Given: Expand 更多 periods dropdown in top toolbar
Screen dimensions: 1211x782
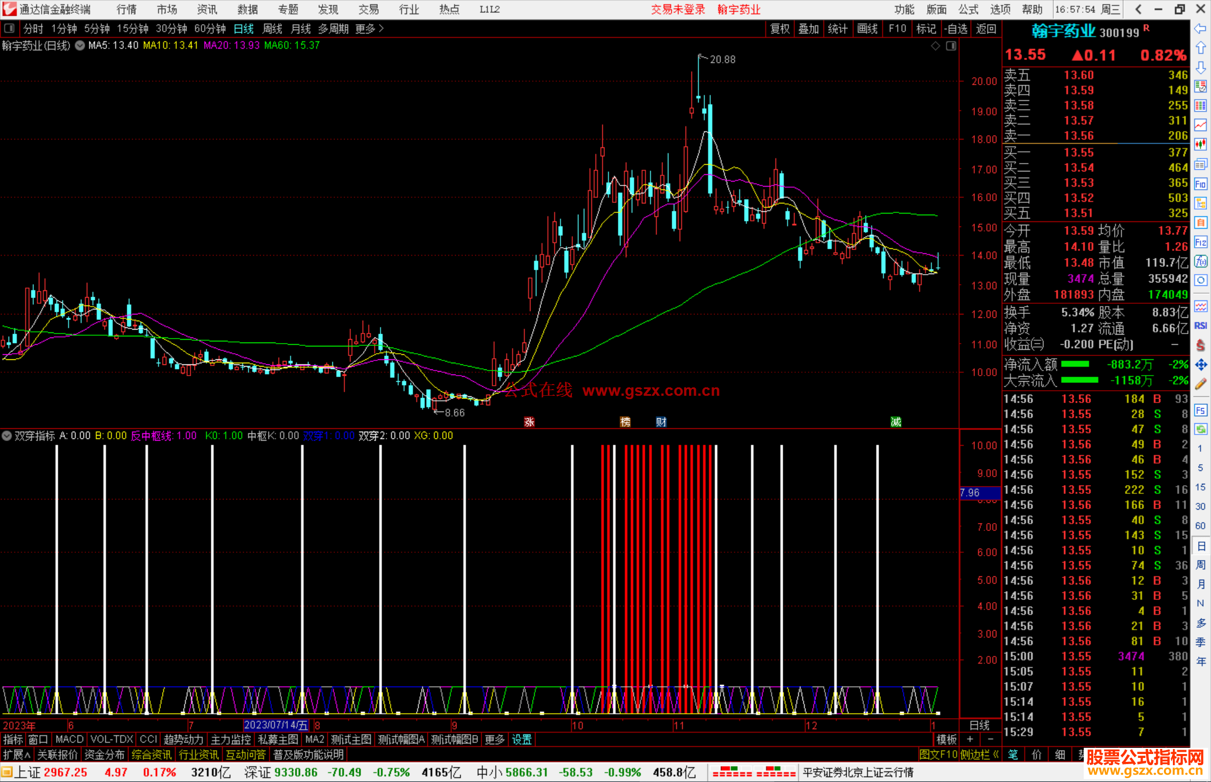Looking at the screenshot, I should coord(369,29).
